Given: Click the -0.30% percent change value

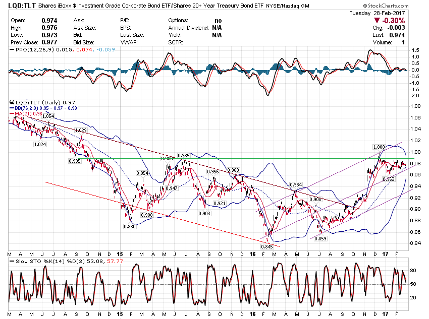Looking at the screenshot, I should point(394,21).
